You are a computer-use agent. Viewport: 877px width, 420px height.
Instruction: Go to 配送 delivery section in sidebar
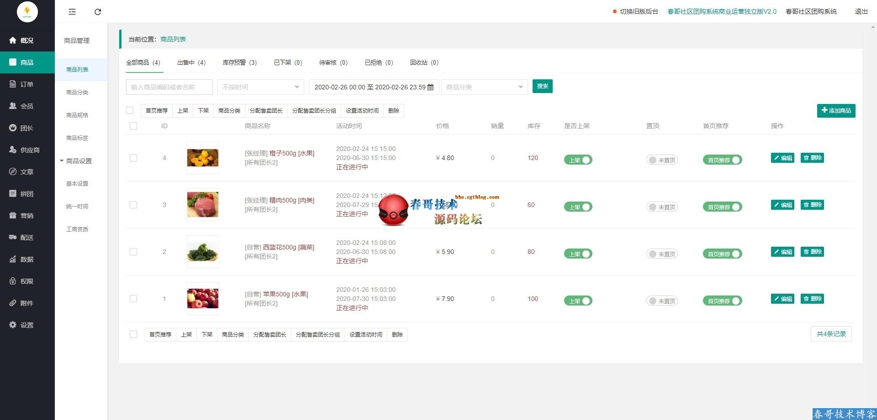tap(26, 238)
